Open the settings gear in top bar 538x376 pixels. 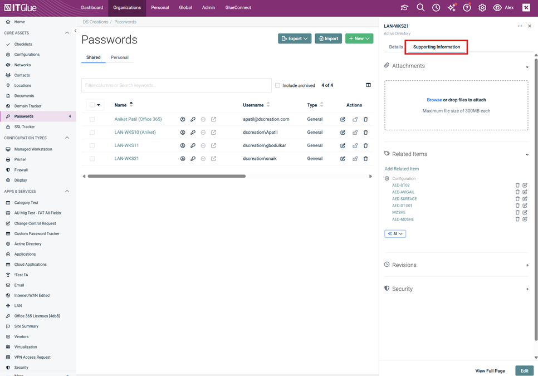pyautogui.click(x=482, y=8)
